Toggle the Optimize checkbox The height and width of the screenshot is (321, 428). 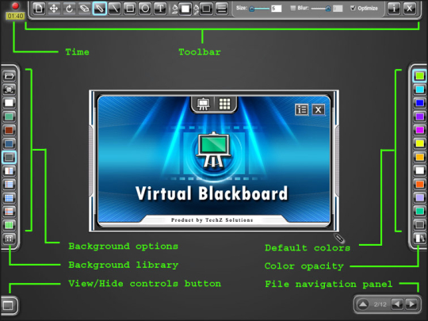tap(353, 8)
